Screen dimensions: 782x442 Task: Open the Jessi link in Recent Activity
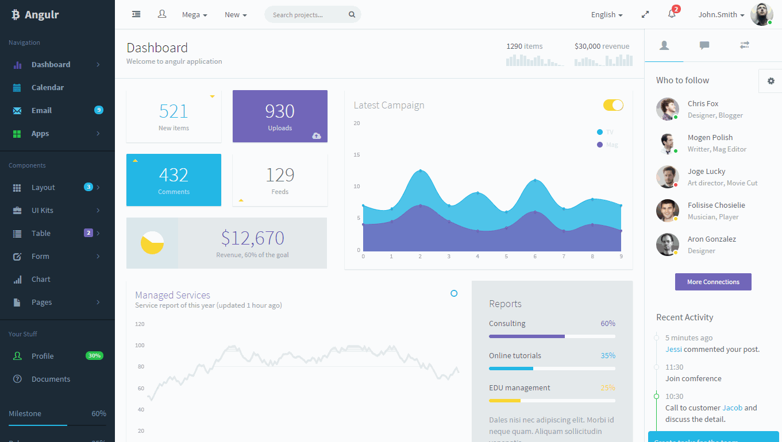(x=673, y=349)
